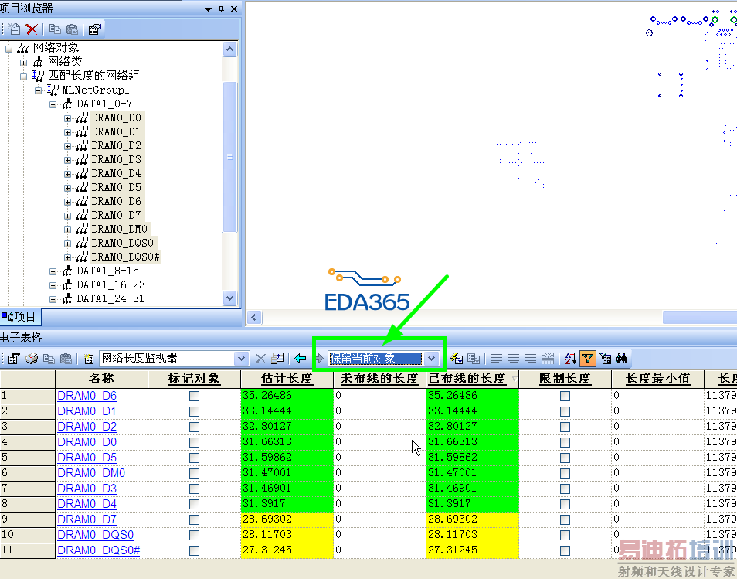Viewport: 737px width, 579px height.
Task: Check mark-object box for DRAM0_D7
Action: pos(194,519)
